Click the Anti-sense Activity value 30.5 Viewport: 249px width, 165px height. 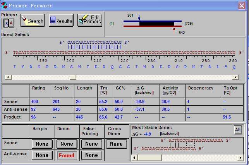click(x=166, y=109)
